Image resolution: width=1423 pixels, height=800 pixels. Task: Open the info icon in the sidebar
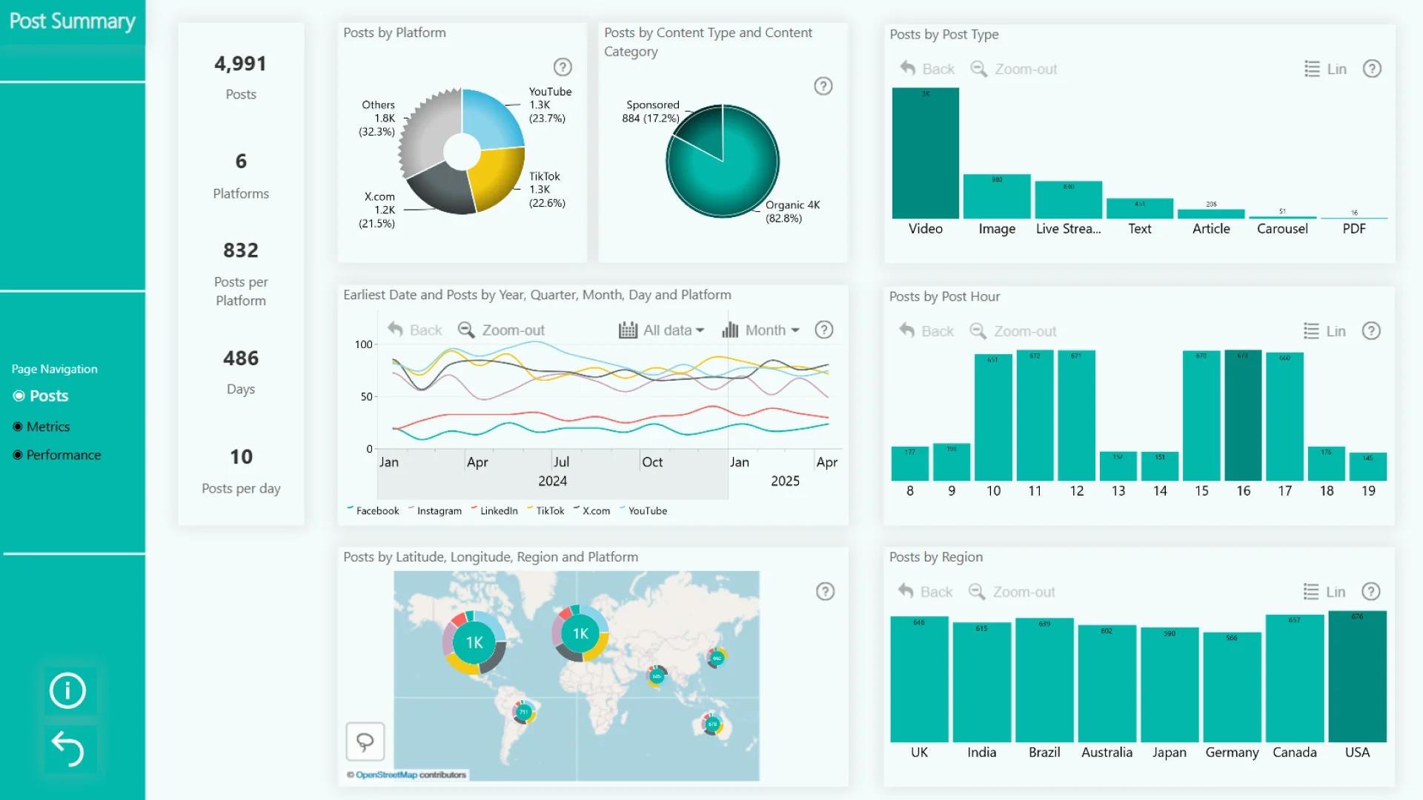coord(67,690)
